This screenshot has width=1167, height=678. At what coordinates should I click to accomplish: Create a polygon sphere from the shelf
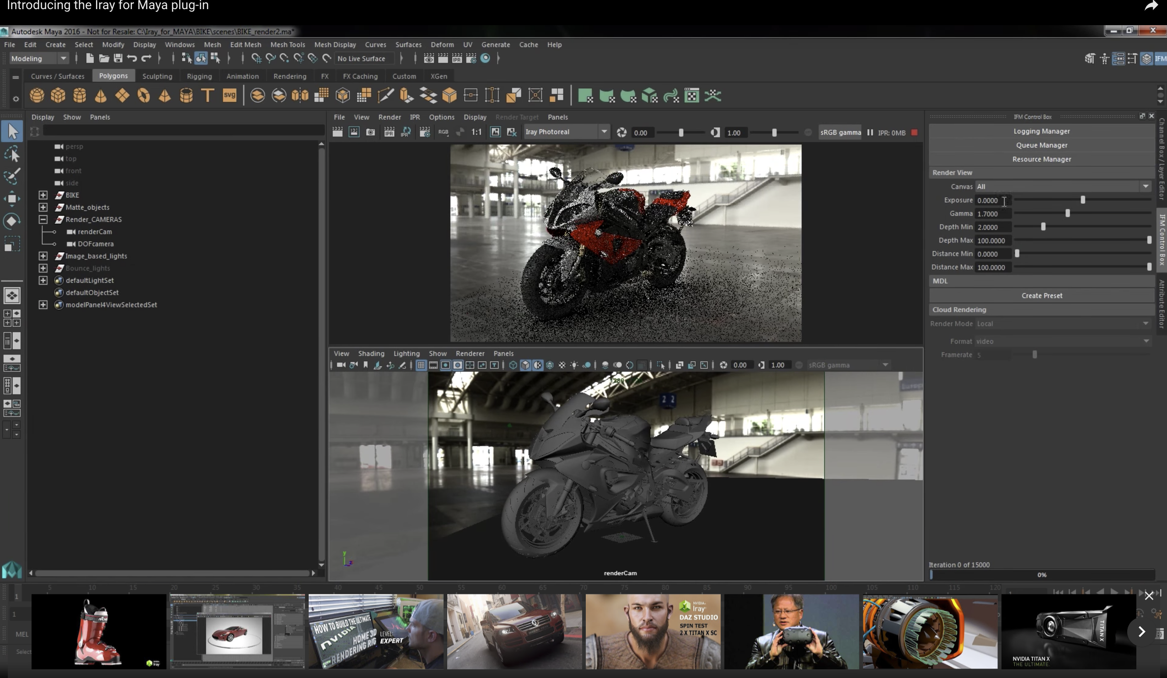coord(37,96)
